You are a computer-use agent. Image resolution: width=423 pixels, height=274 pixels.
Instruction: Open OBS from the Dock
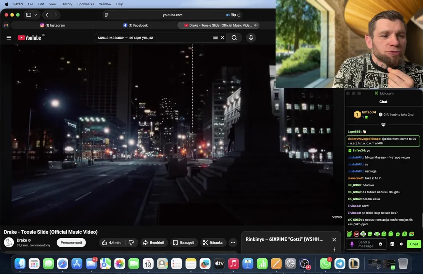305,264
